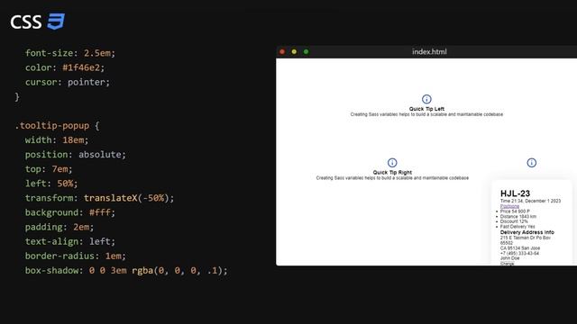Click the CA 95134 San Jose address line
Viewport: 577px width, 324px height.
tap(520, 248)
